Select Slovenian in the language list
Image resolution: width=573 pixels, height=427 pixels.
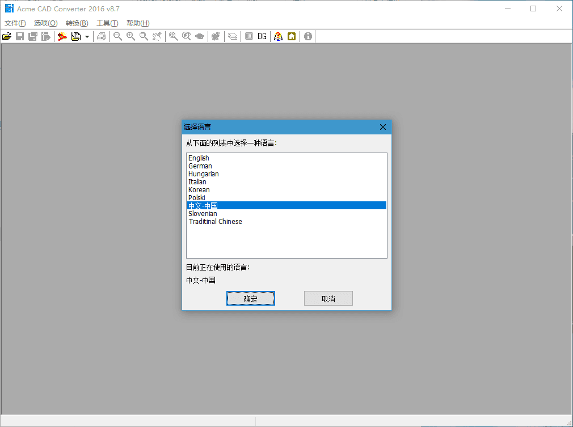click(286, 214)
